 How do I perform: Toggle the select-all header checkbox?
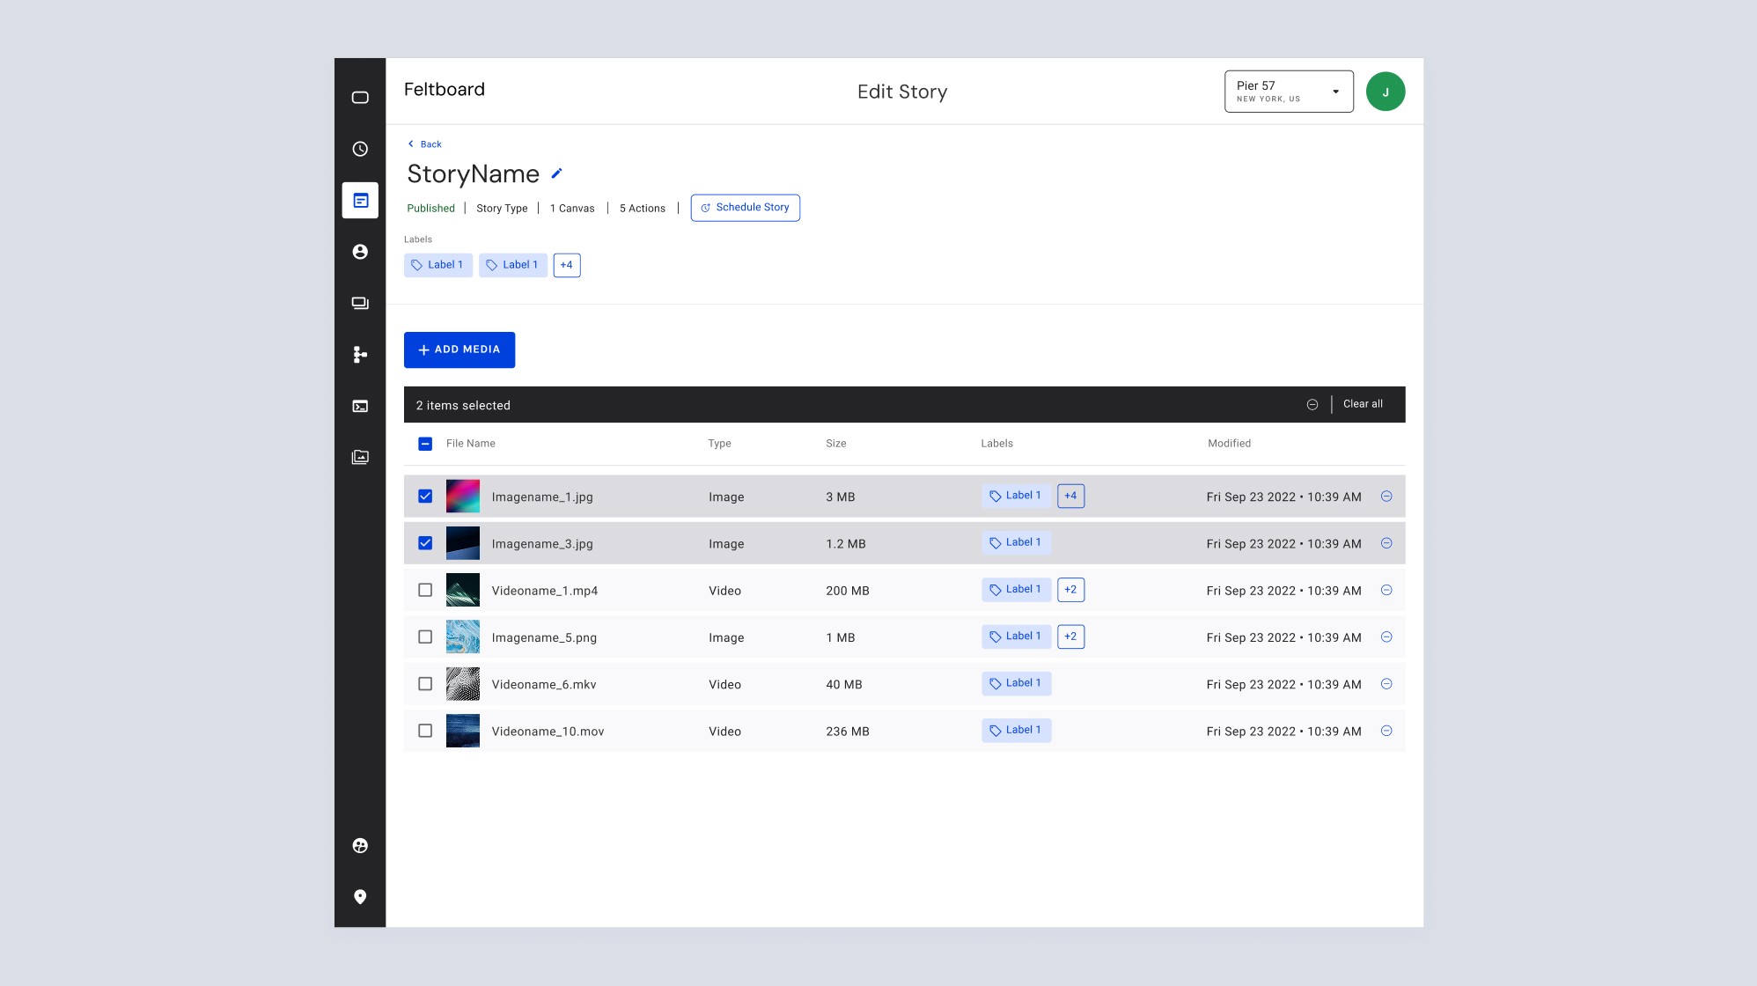[425, 444]
